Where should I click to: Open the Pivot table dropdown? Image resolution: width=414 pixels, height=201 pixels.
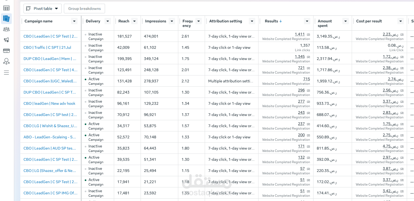click(42, 9)
